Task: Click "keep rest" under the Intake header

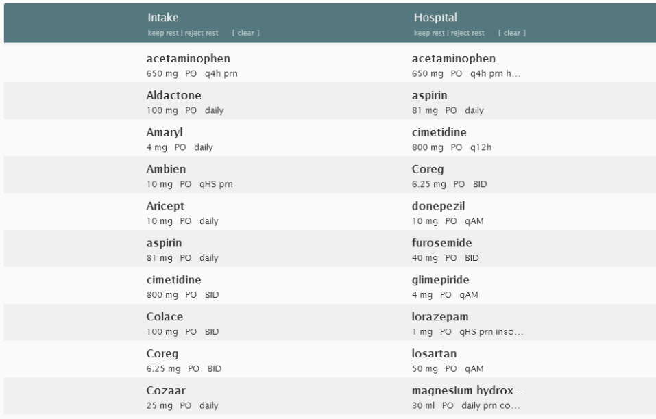Action: 159,33
